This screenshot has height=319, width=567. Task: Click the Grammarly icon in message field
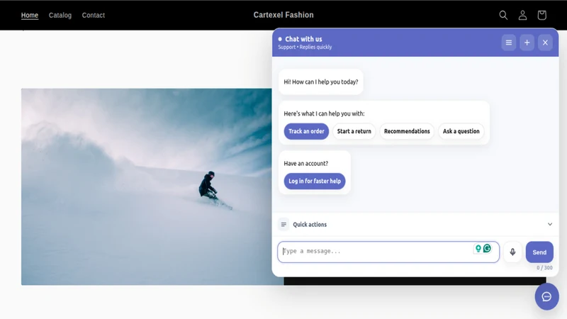(487, 249)
